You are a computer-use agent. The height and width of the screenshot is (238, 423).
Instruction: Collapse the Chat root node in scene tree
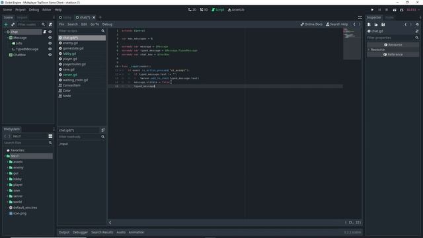pos(5,32)
